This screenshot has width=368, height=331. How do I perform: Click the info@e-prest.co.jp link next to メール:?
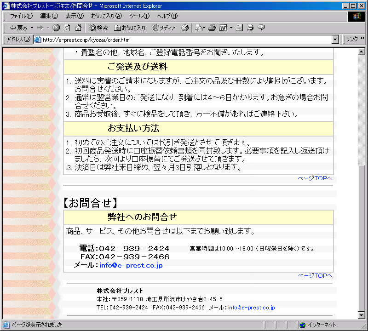pyautogui.click(x=131, y=265)
